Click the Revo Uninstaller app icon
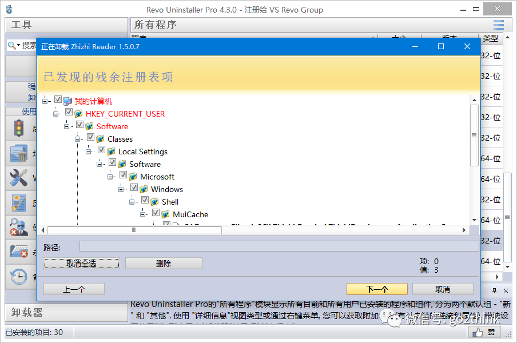This screenshot has width=517, height=343. click(x=9, y=10)
